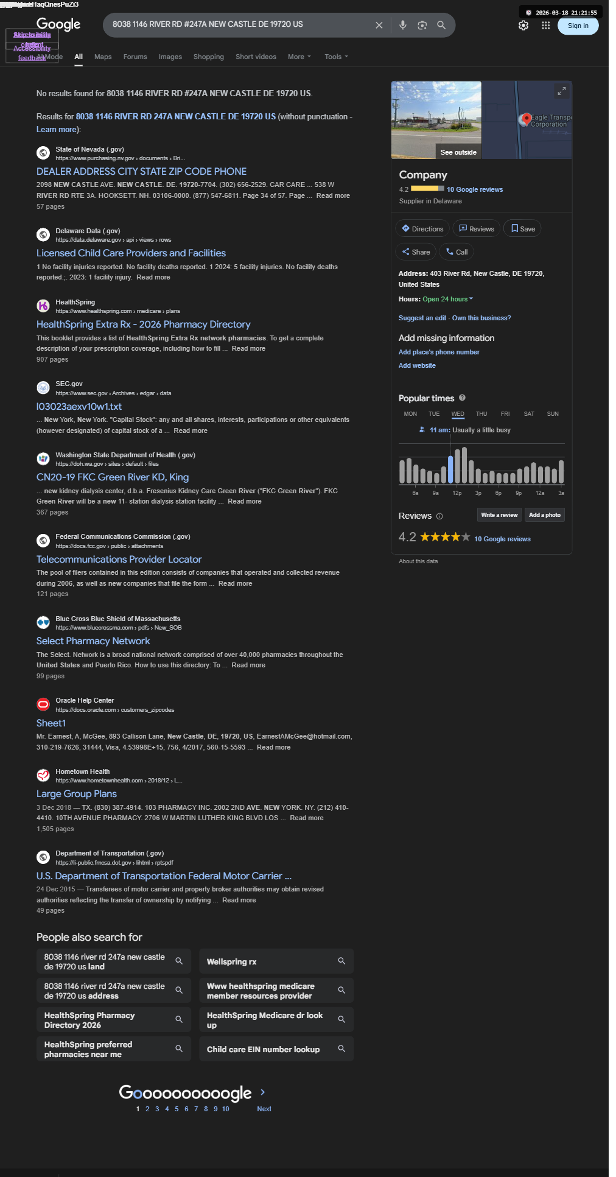Open the Tools dropdown
616x1177 pixels.
pyautogui.click(x=336, y=57)
